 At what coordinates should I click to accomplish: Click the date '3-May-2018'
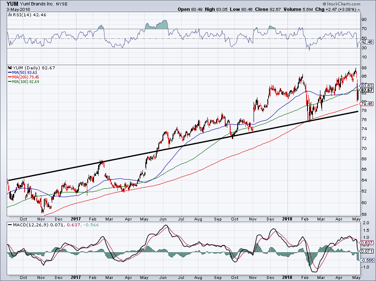point(18,9)
